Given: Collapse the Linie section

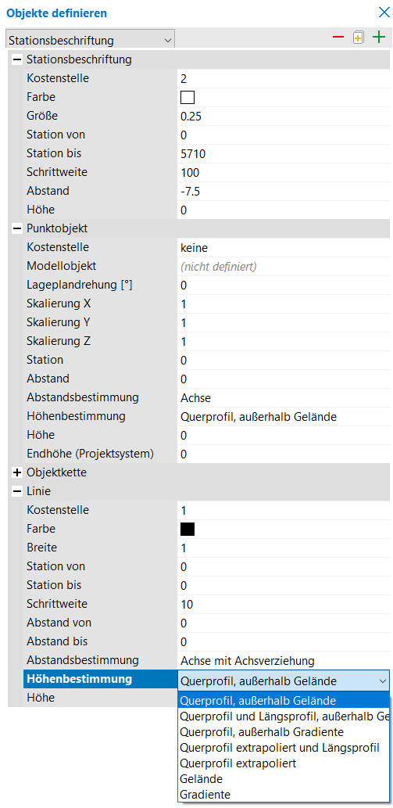Looking at the screenshot, I should tap(17, 491).
